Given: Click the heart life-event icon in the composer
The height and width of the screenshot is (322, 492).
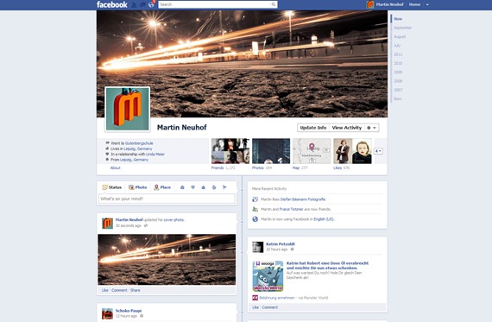Looking at the screenshot, I should 193,187.
